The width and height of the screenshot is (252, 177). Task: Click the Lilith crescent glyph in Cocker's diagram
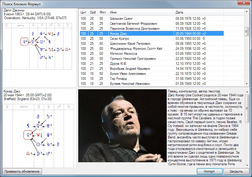pos(28,125)
